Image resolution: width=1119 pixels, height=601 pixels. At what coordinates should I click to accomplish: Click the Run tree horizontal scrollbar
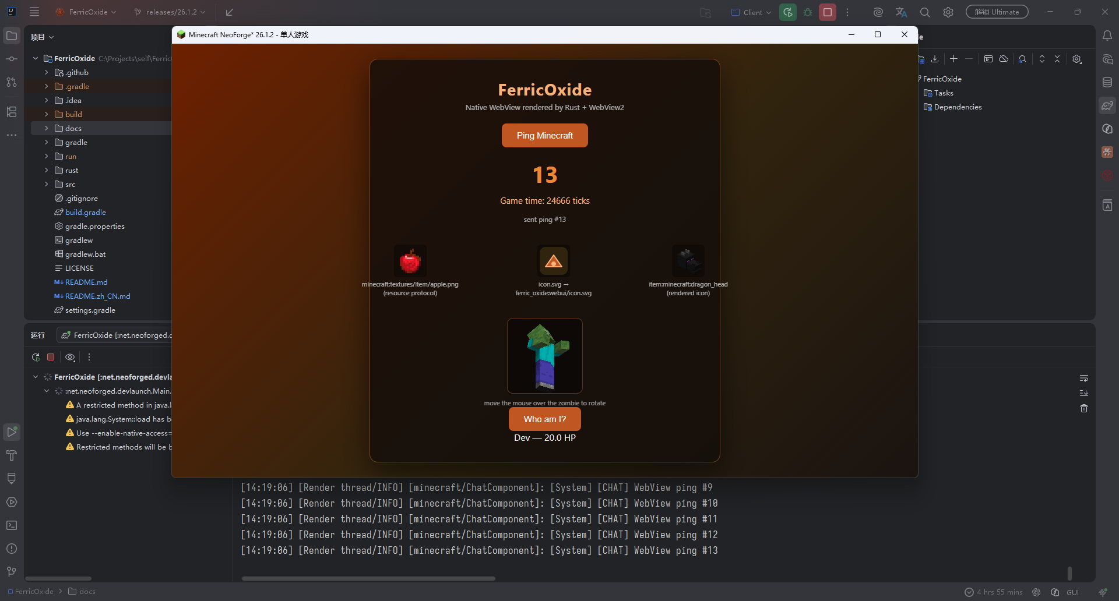pos(58,578)
